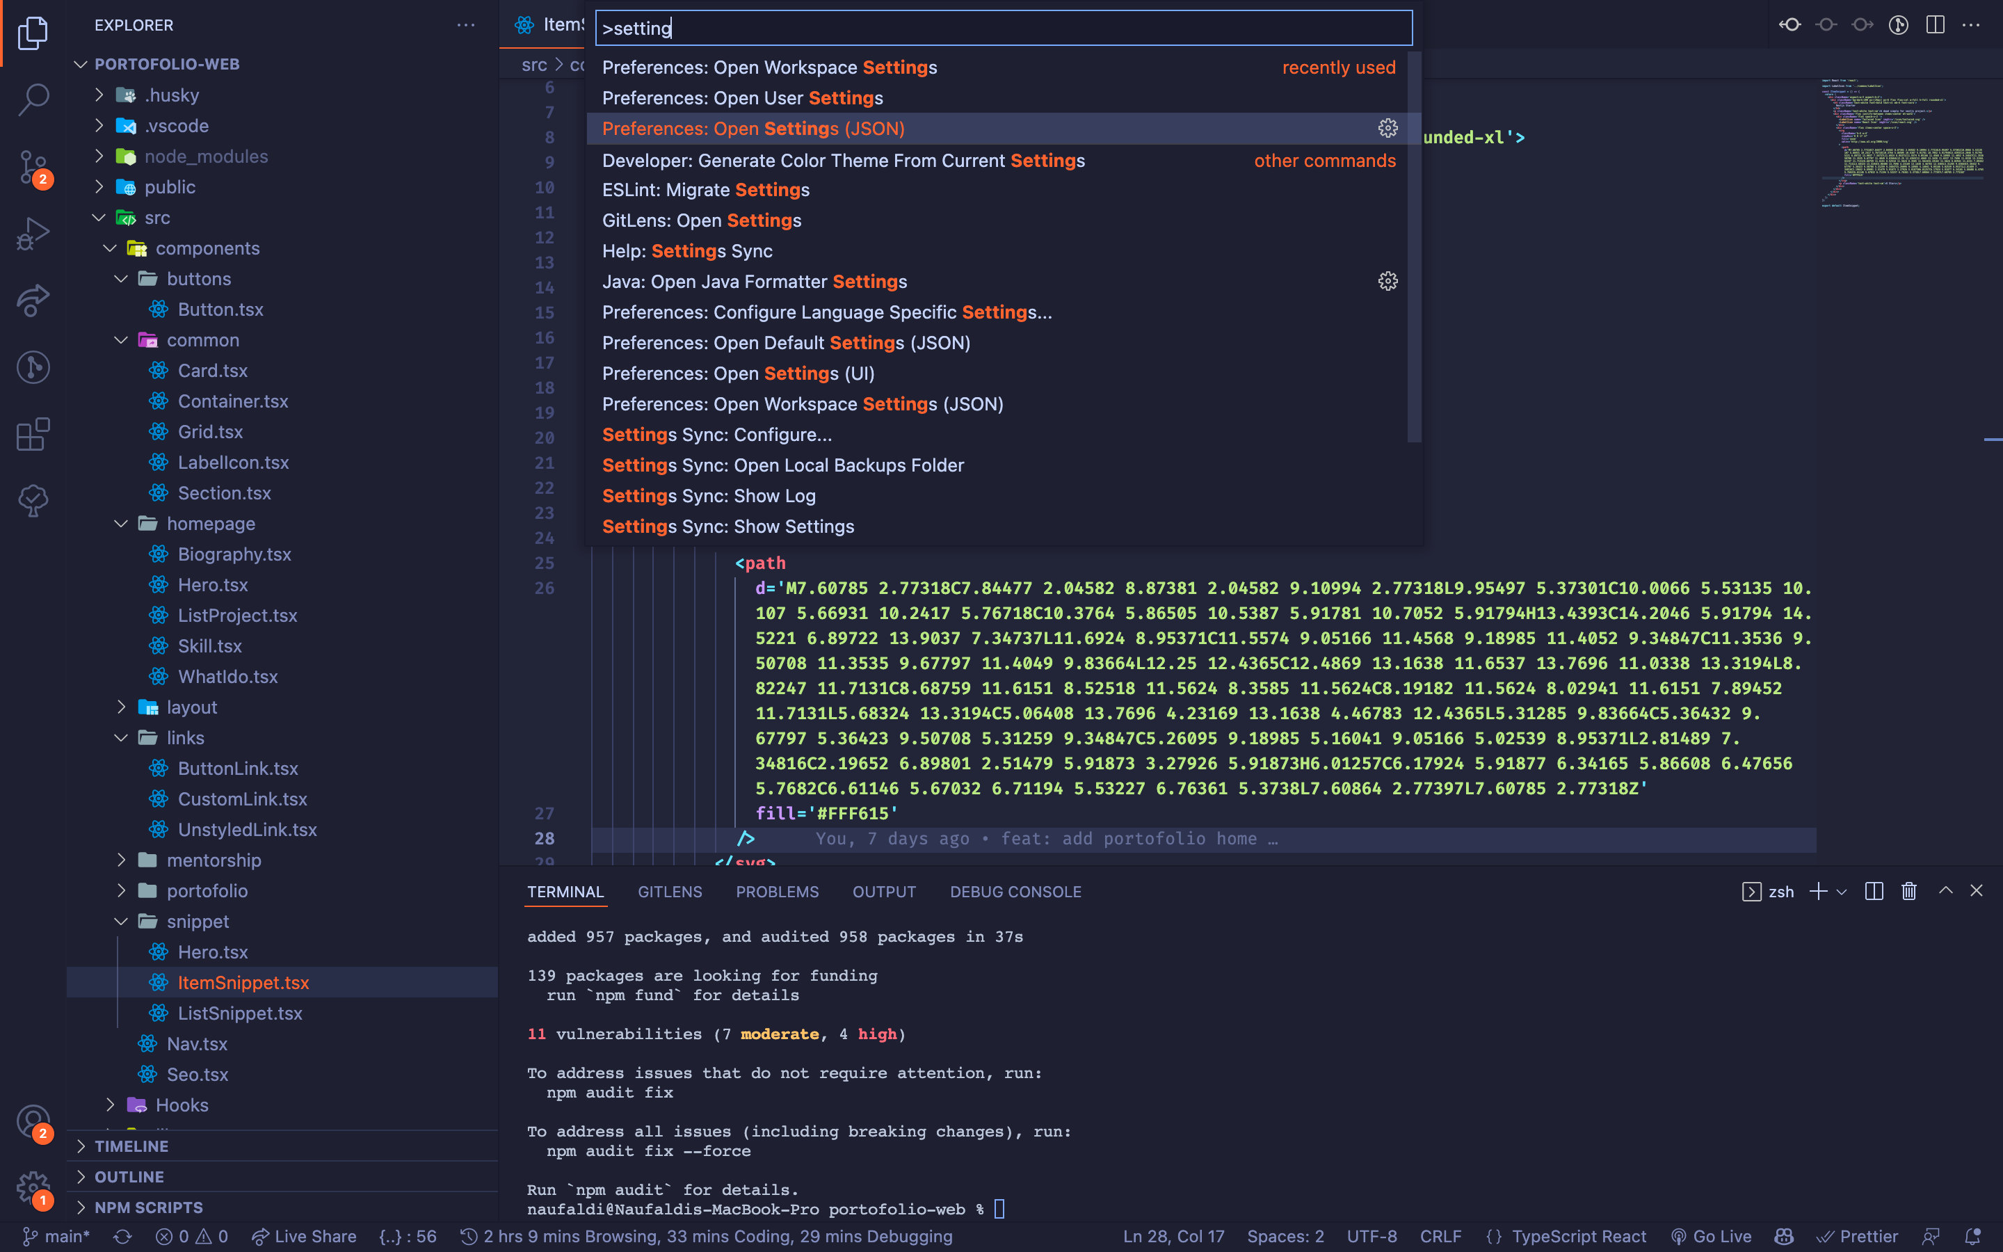
Task: Click gear icon on Java Formatter Settings row
Action: coord(1388,282)
